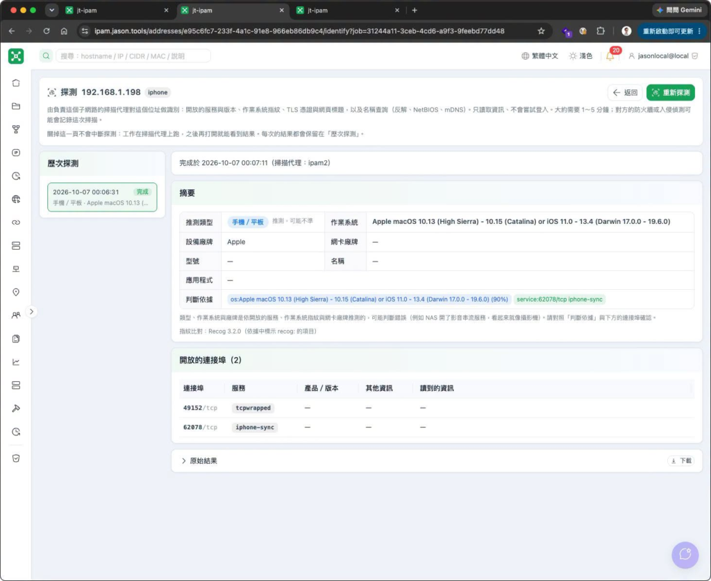Viewport: 711px width, 581px height.
Task: Open the jasonlocal@local user menu
Action: coord(663,56)
